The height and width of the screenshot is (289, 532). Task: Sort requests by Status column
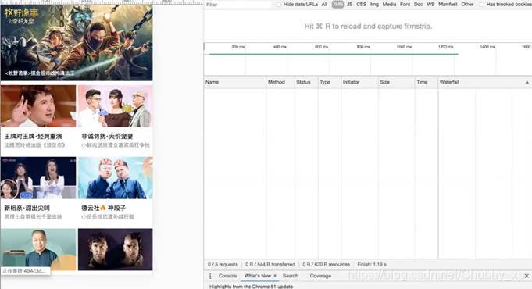(x=306, y=82)
